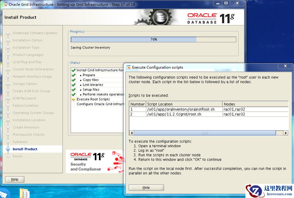Click the white bird icon on desktop

pos(4,194)
